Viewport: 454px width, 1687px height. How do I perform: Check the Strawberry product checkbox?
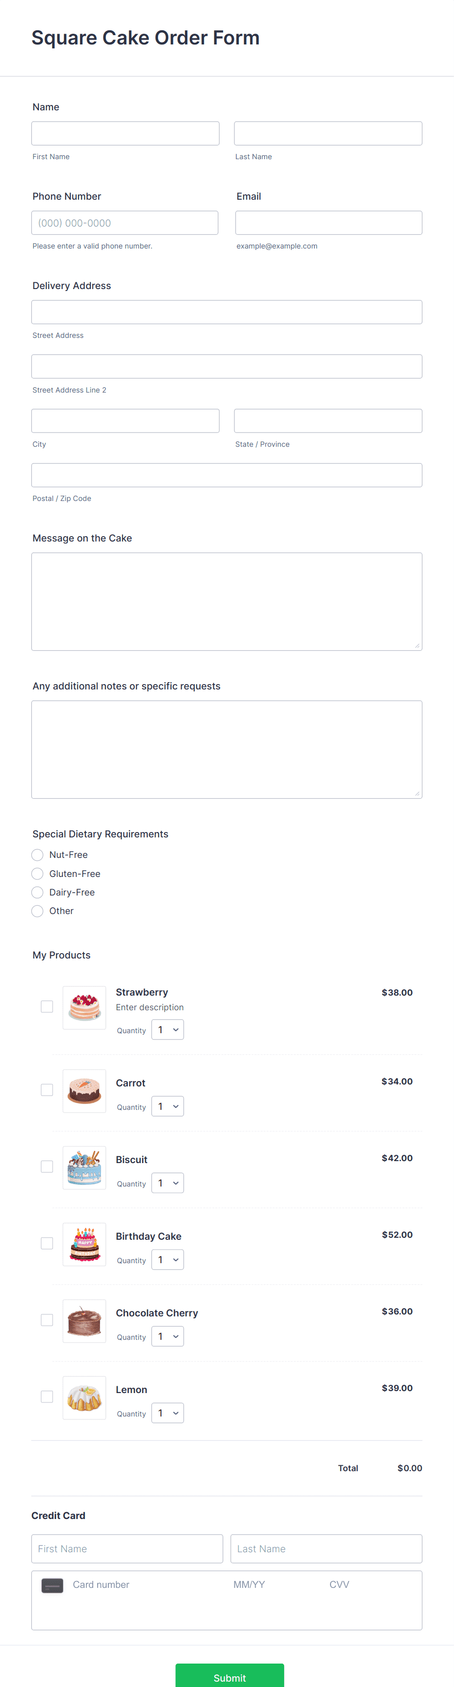(46, 1006)
